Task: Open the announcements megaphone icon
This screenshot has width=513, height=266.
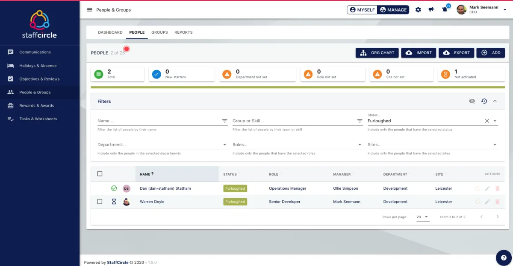Action: pos(431,10)
